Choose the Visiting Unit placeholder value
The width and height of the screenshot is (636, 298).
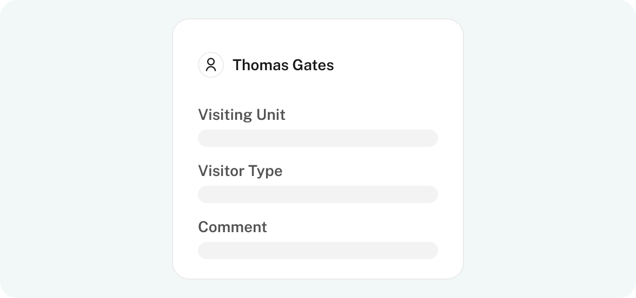318,138
